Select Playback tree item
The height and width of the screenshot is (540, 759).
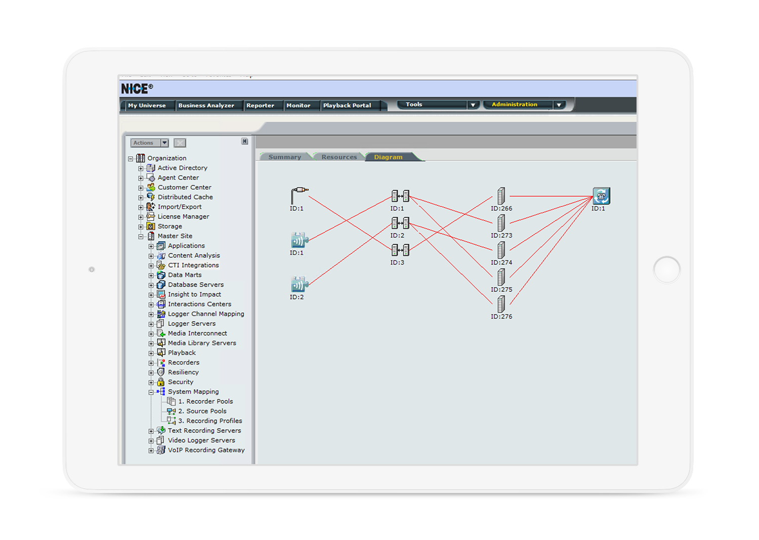(x=182, y=353)
